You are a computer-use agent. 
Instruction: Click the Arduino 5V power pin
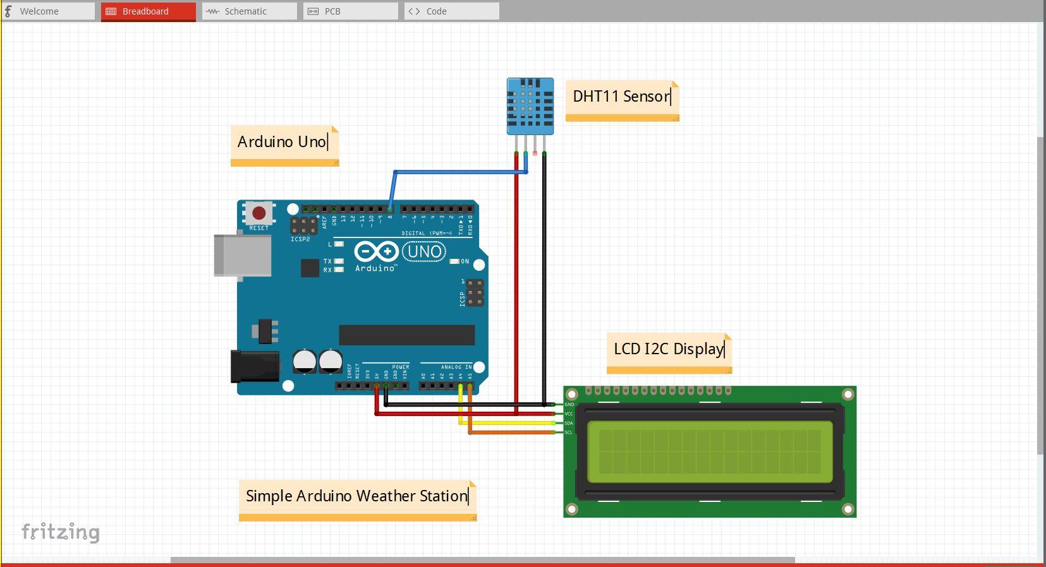pyautogui.click(x=377, y=385)
